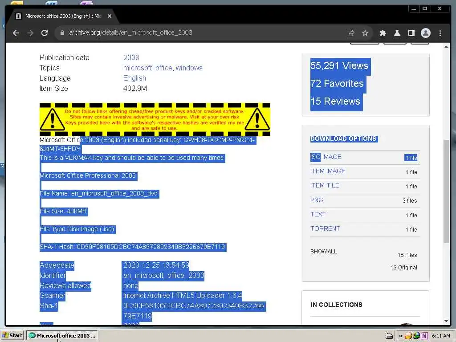456x342 pixels.
Task: Open the Chrome Labs flask icon
Action: (397, 33)
